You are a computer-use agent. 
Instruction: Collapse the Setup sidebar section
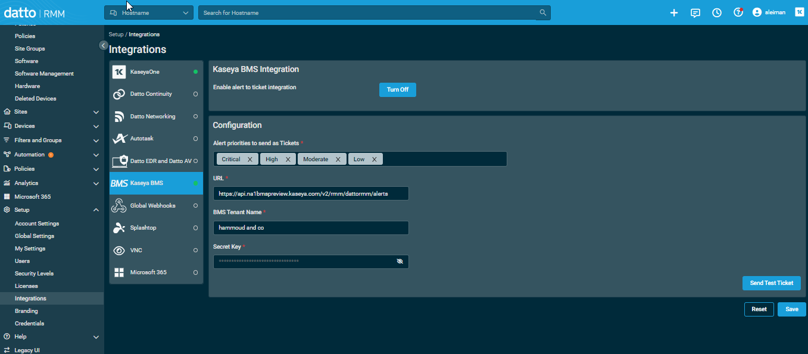coord(96,210)
